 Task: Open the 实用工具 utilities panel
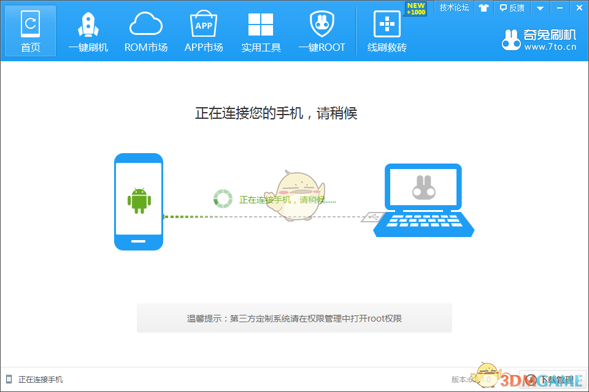tap(261, 29)
